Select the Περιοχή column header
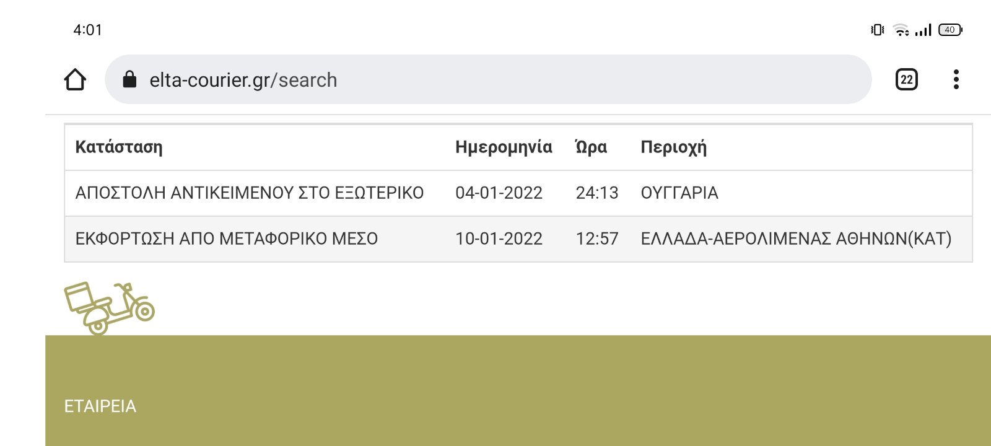Viewport: 991px width, 446px height. [x=673, y=147]
